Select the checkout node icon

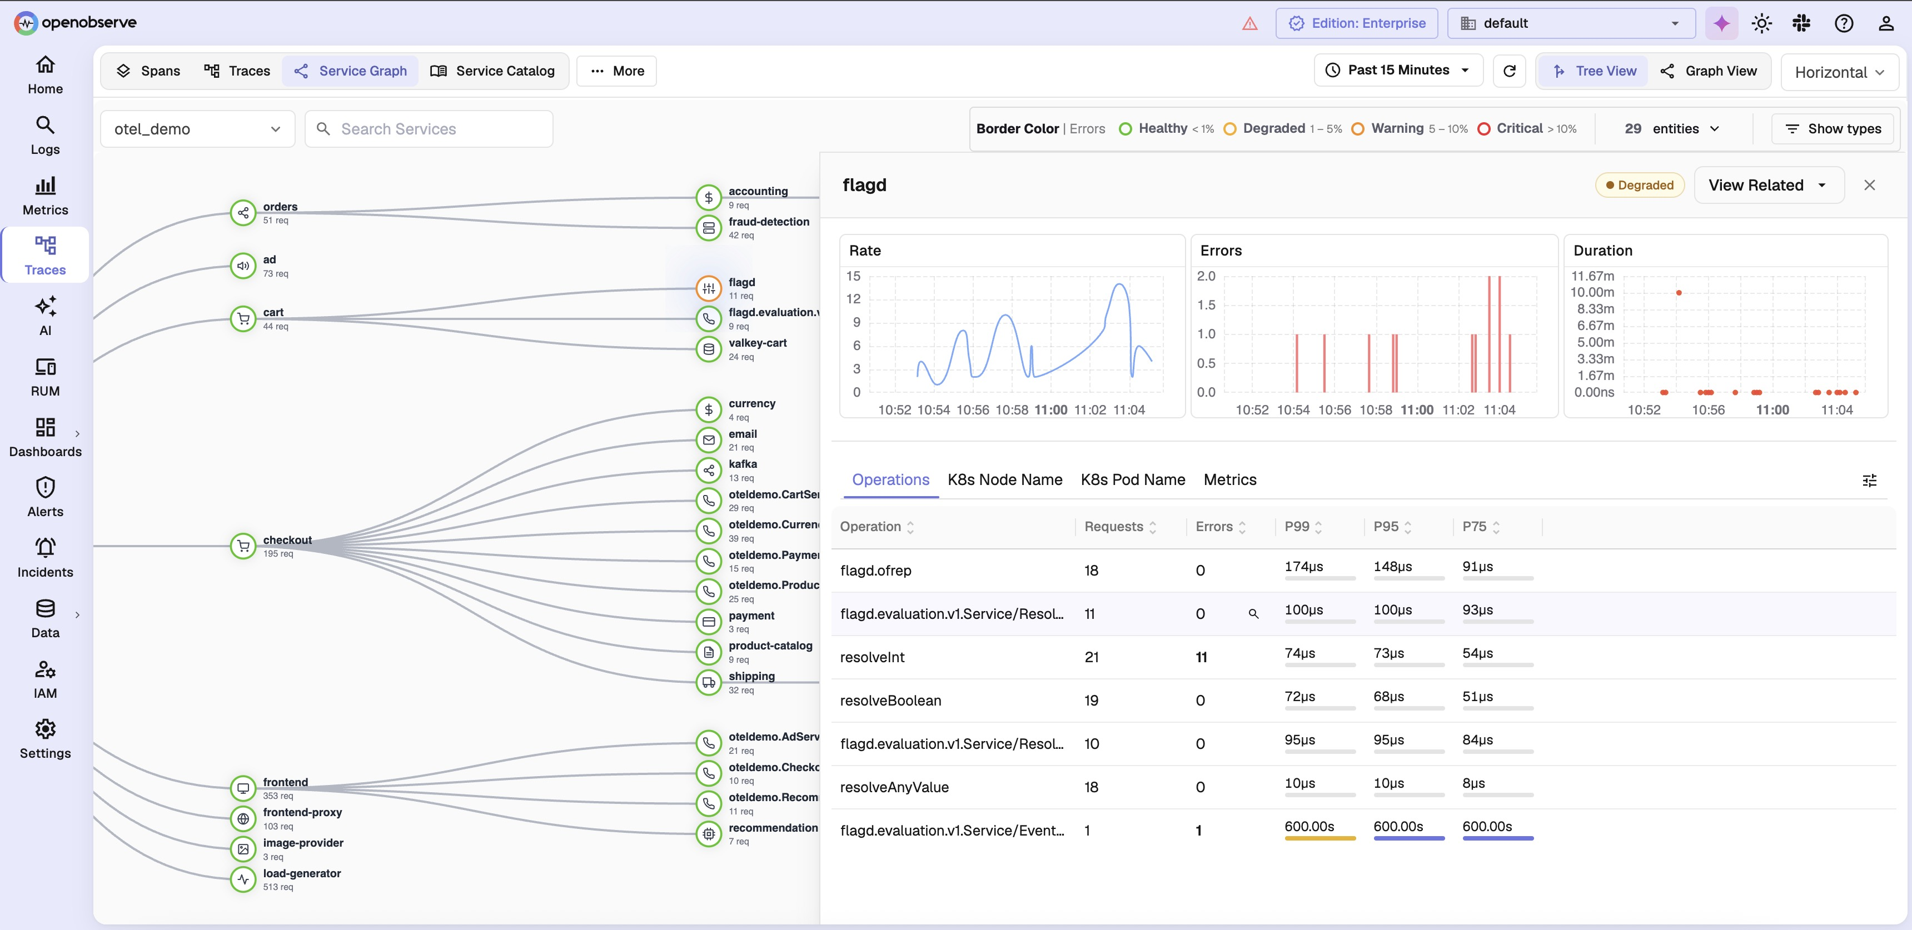pyautogui.click(x=243, y=547)
